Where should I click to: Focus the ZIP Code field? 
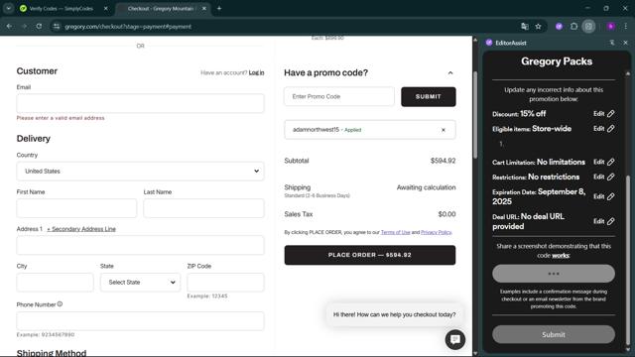coord(225,282)
